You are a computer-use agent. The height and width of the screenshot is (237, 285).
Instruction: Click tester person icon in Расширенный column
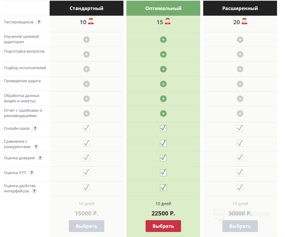pos(244,22)
